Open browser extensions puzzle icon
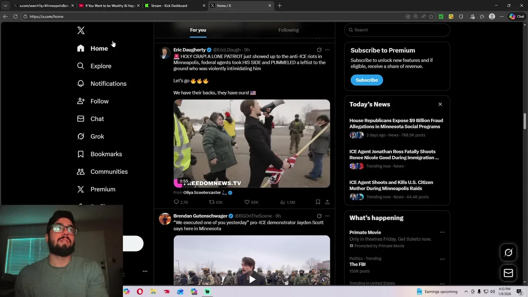This screenshot has height=297, width=528. pyautogui.click(x=461, y=16)
